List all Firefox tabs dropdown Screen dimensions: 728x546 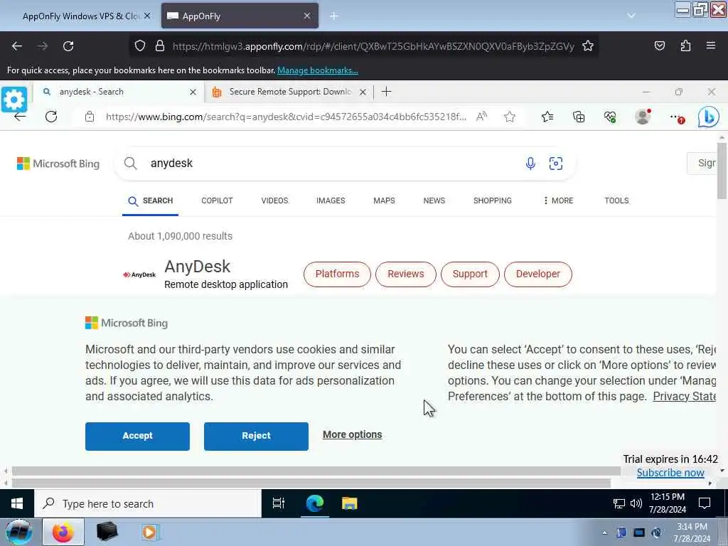point(631,16)
